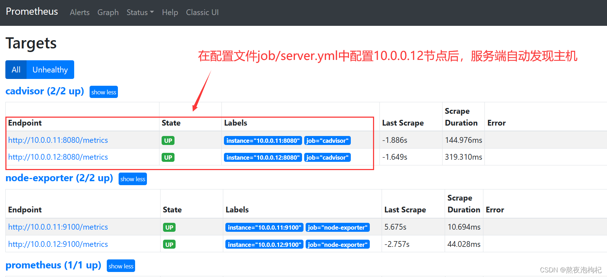This screenshot has height=277, width=607.
Task: Click Labels column header in node-exporter table
Action: click(x=237, y=210)
